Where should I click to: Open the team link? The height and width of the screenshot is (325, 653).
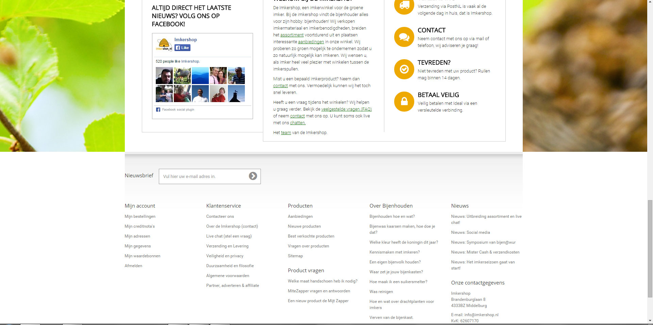point(286,132)
